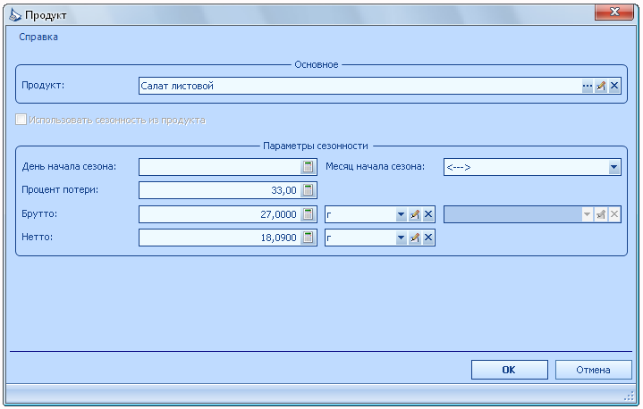
Task: Open the Справка menu
Action: click(38, 37)
